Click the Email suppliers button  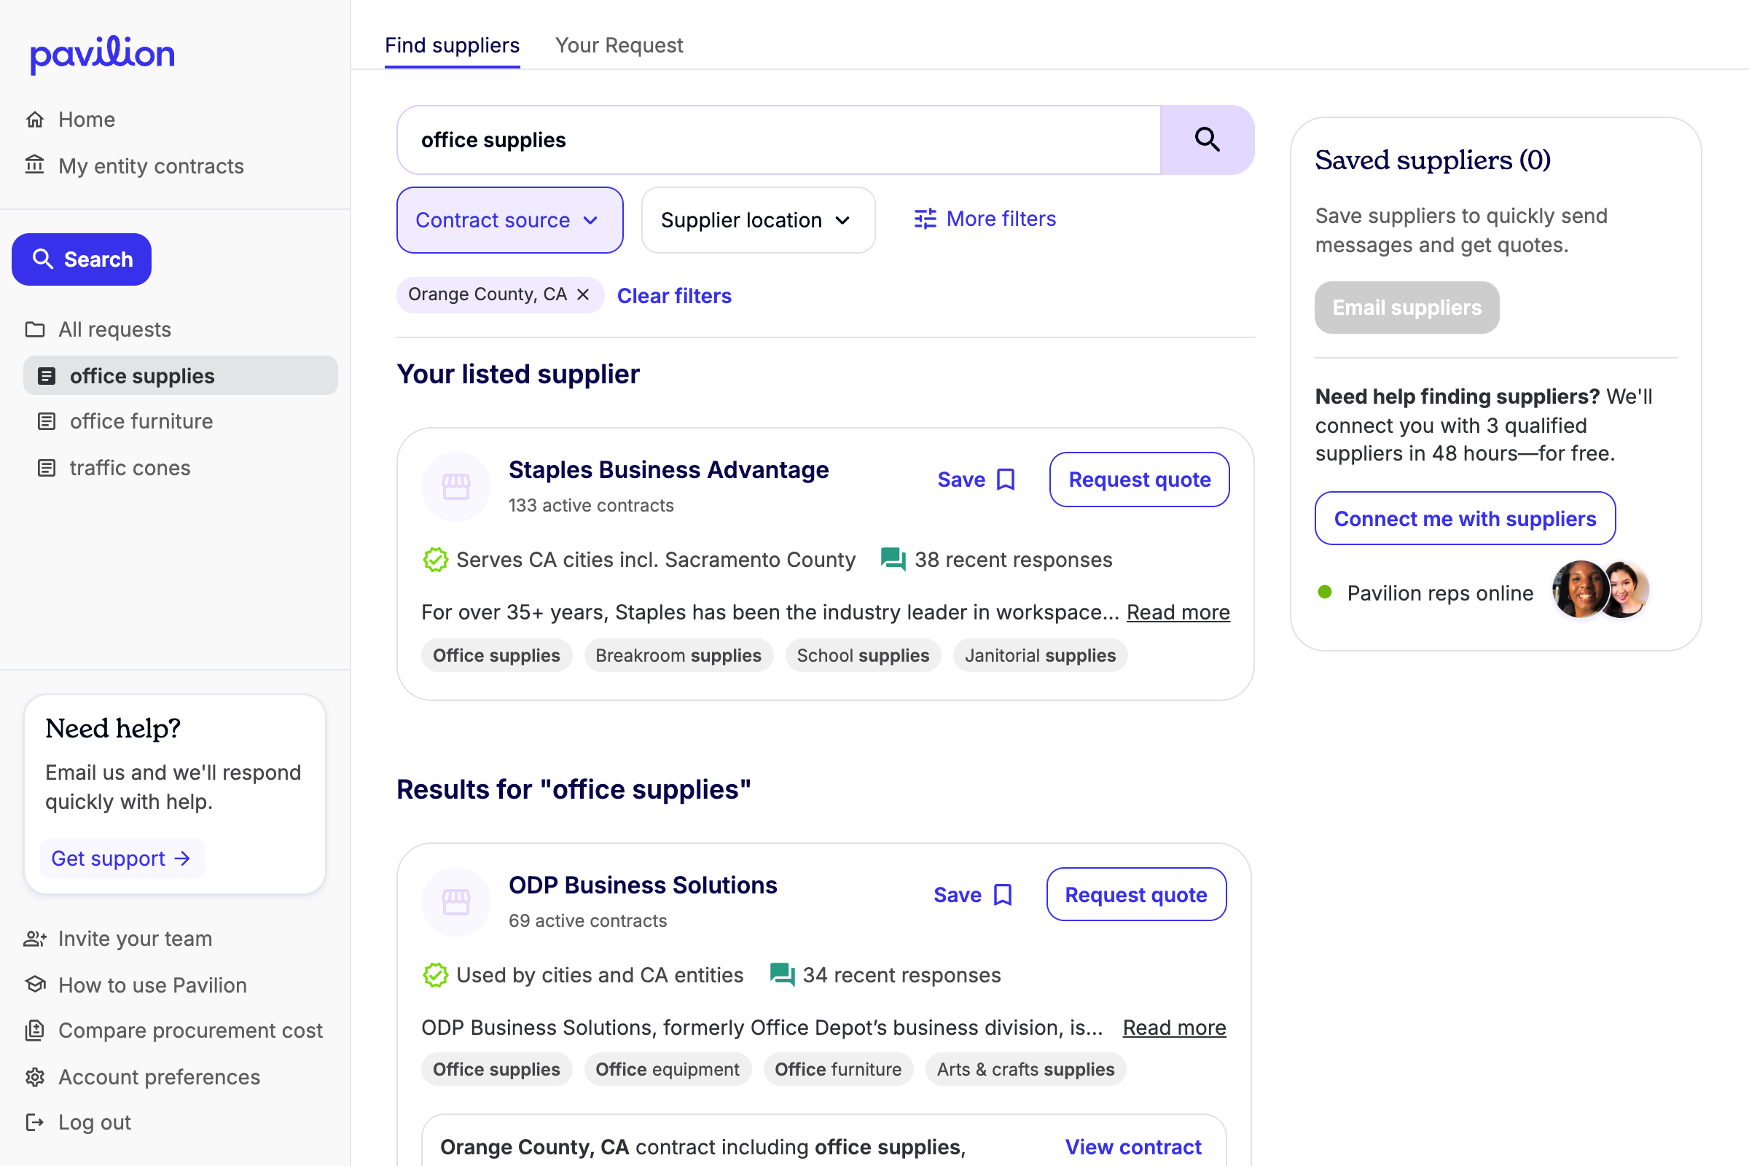pos(1406,307)
